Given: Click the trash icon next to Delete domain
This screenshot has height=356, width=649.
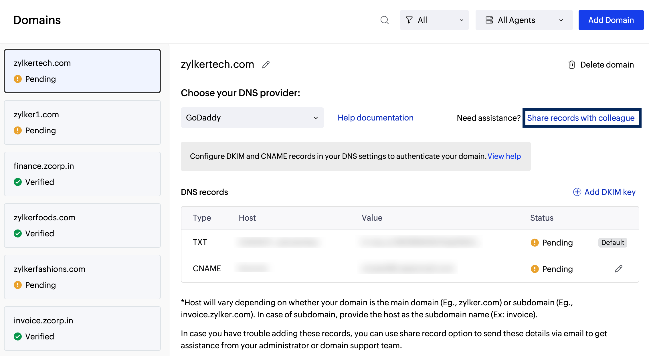Looking at the screenshot, I should click(x=571, y=65).
